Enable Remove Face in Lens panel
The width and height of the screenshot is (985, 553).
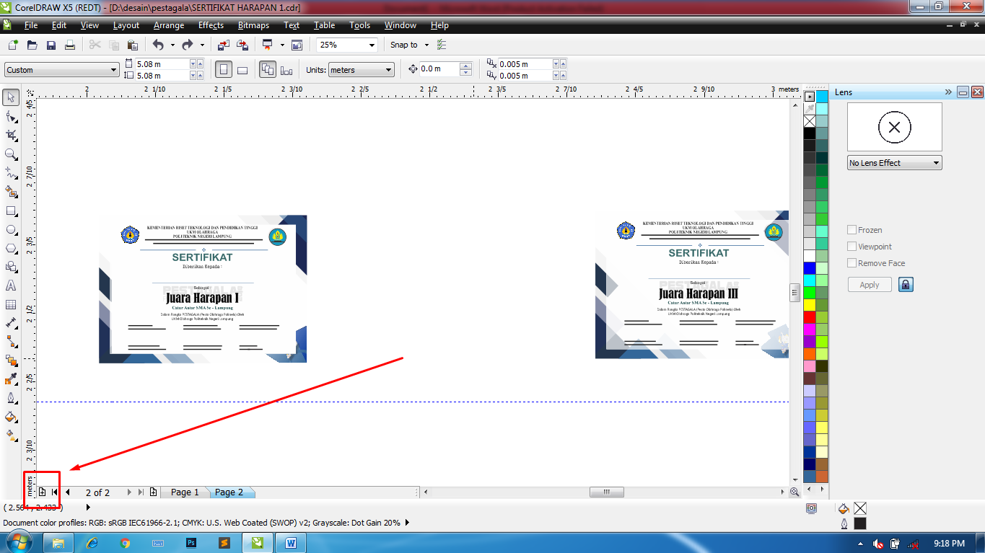point(852,262)
